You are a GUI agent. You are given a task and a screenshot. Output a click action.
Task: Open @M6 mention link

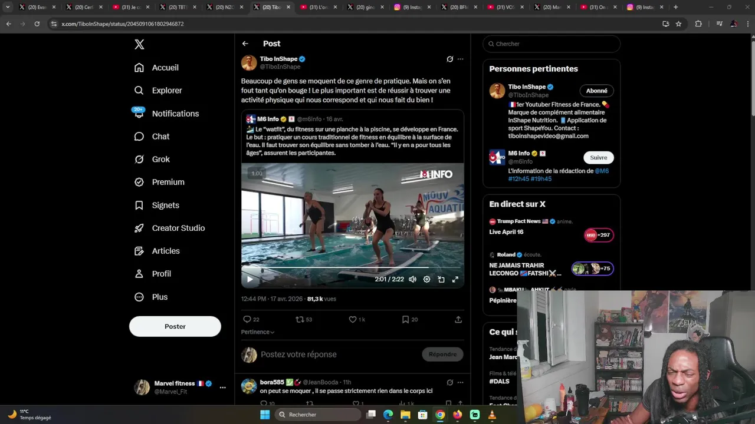point(602,171)
